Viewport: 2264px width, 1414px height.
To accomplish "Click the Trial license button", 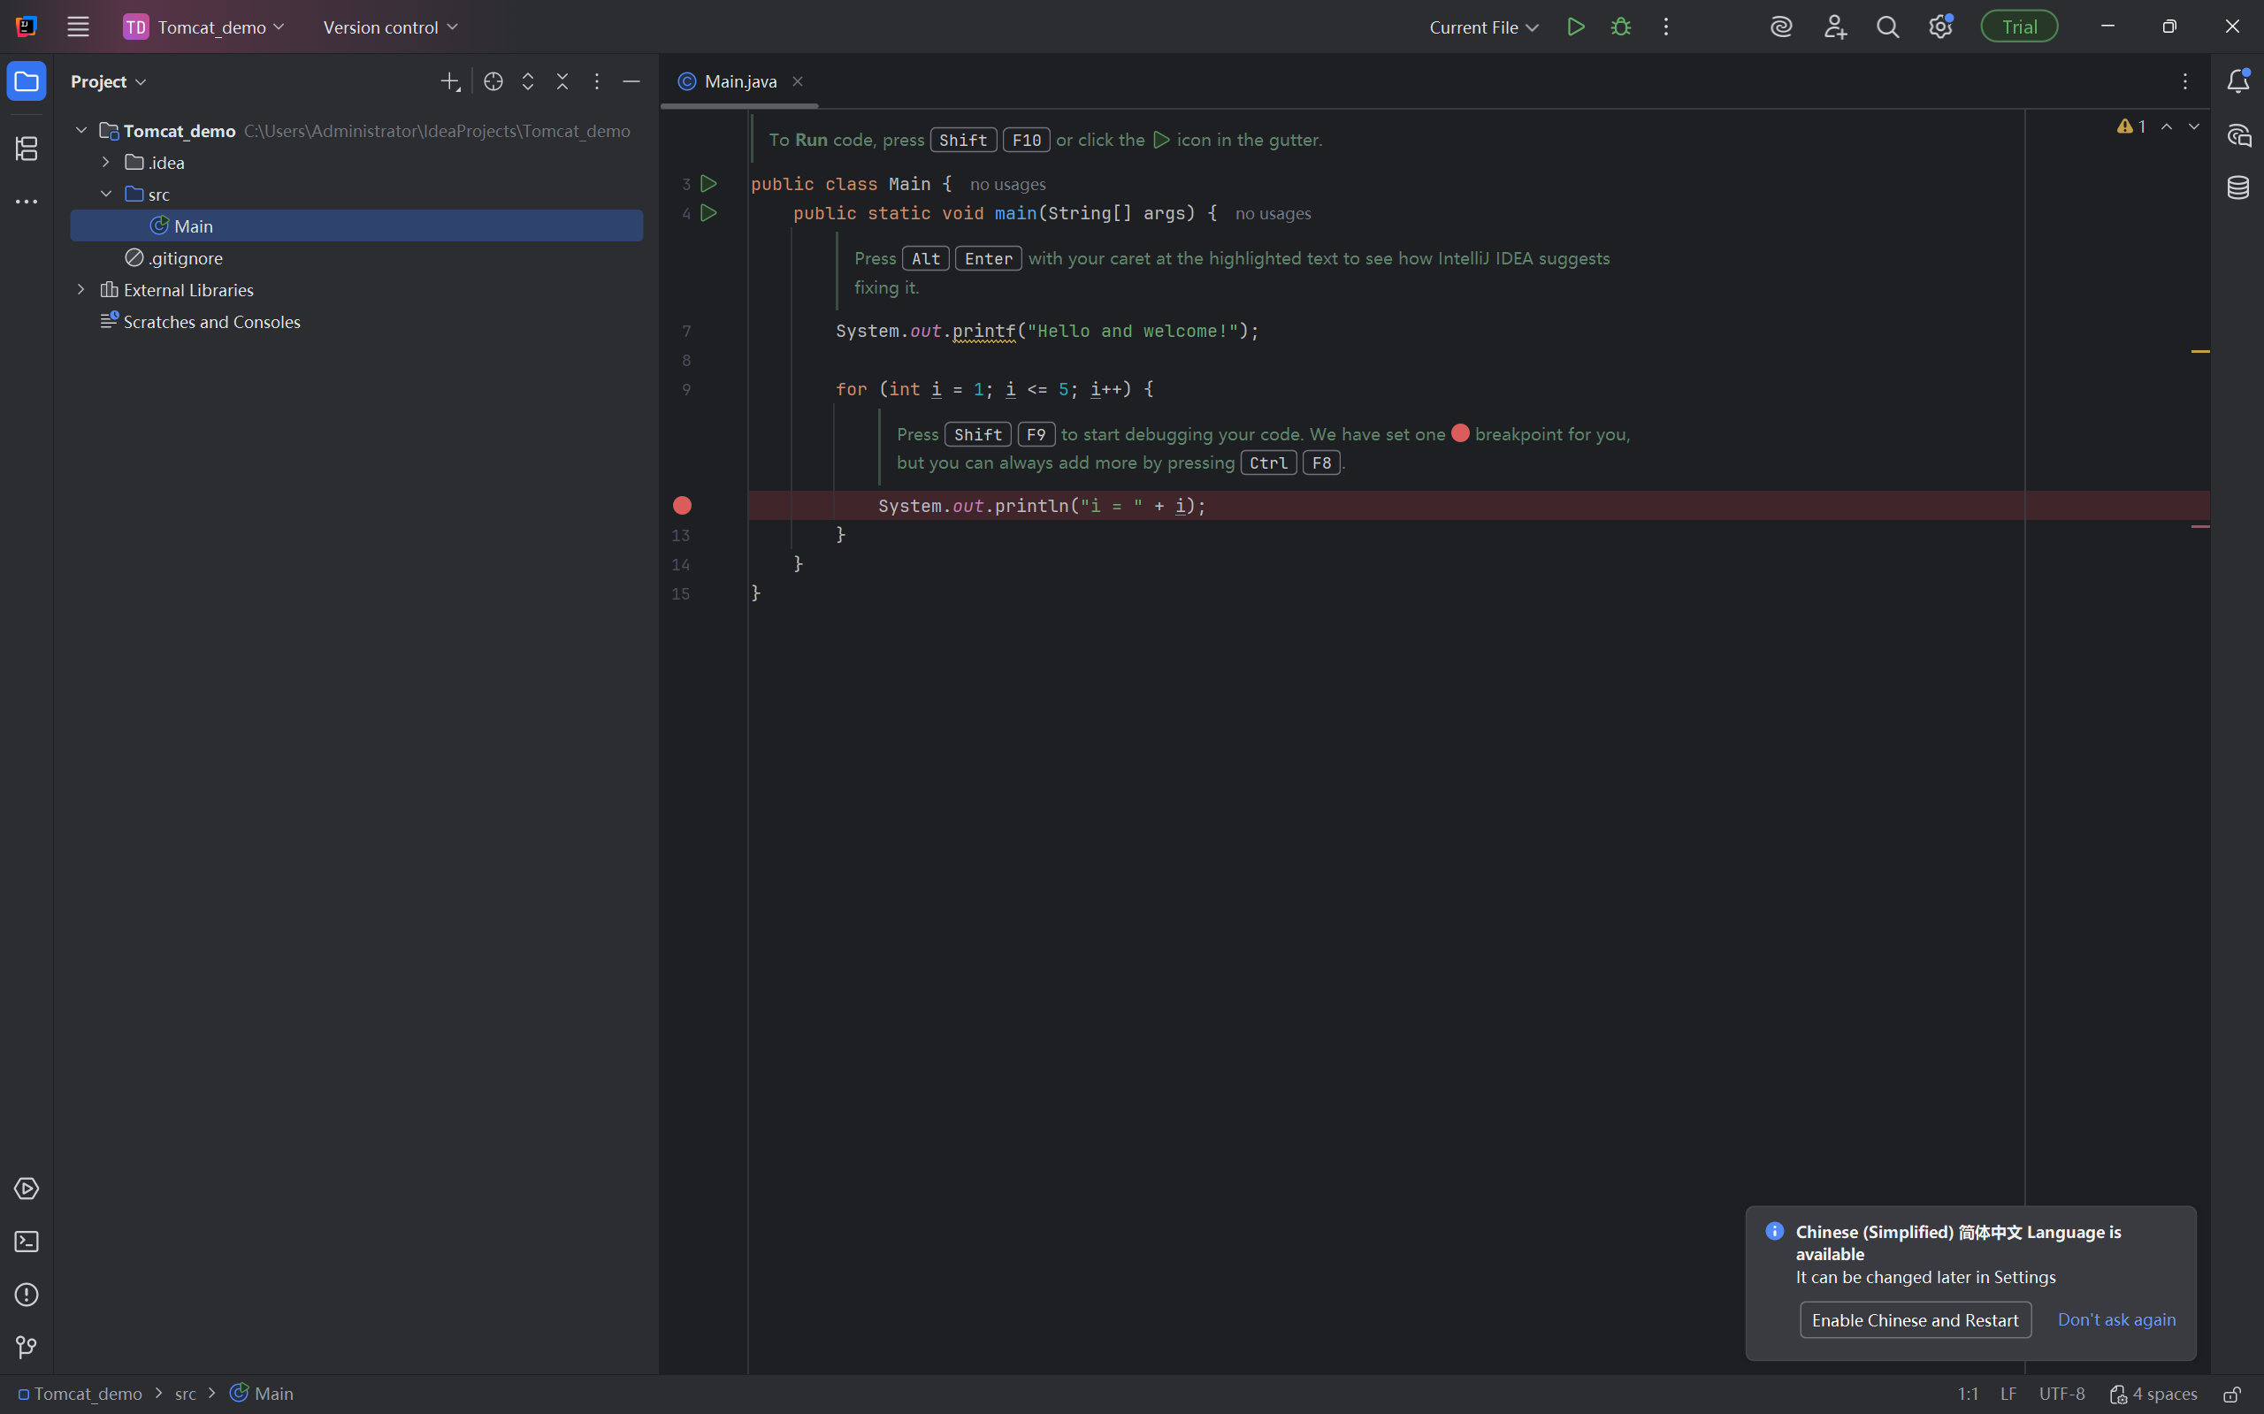I will [x=2019, y=27].
